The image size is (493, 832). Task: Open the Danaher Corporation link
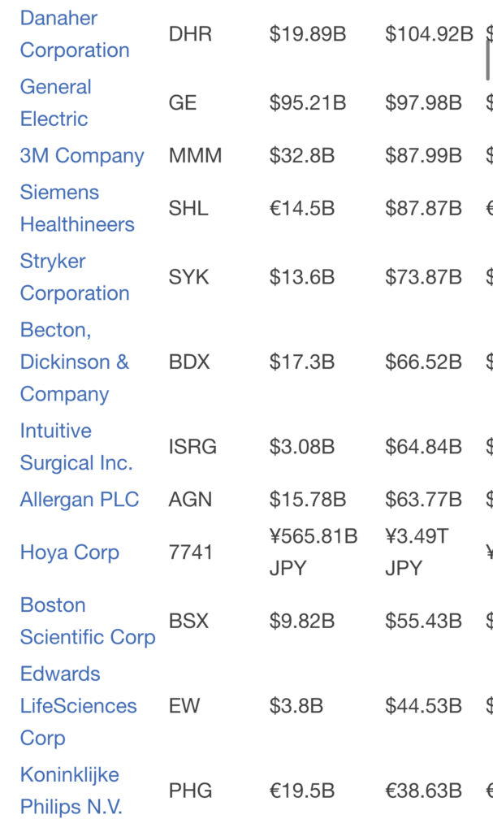pyautogui.click(x=75, y=34)
